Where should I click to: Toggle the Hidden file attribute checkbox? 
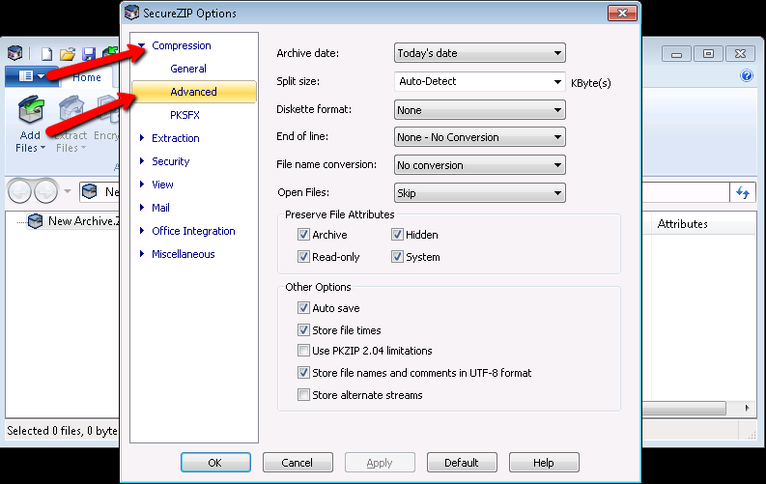[397, 235]
